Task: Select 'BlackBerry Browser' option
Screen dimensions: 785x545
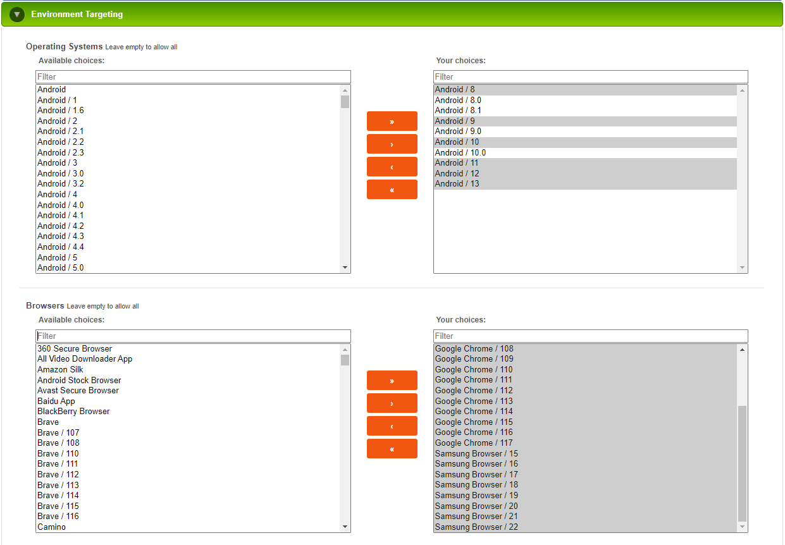Action: 188,412
